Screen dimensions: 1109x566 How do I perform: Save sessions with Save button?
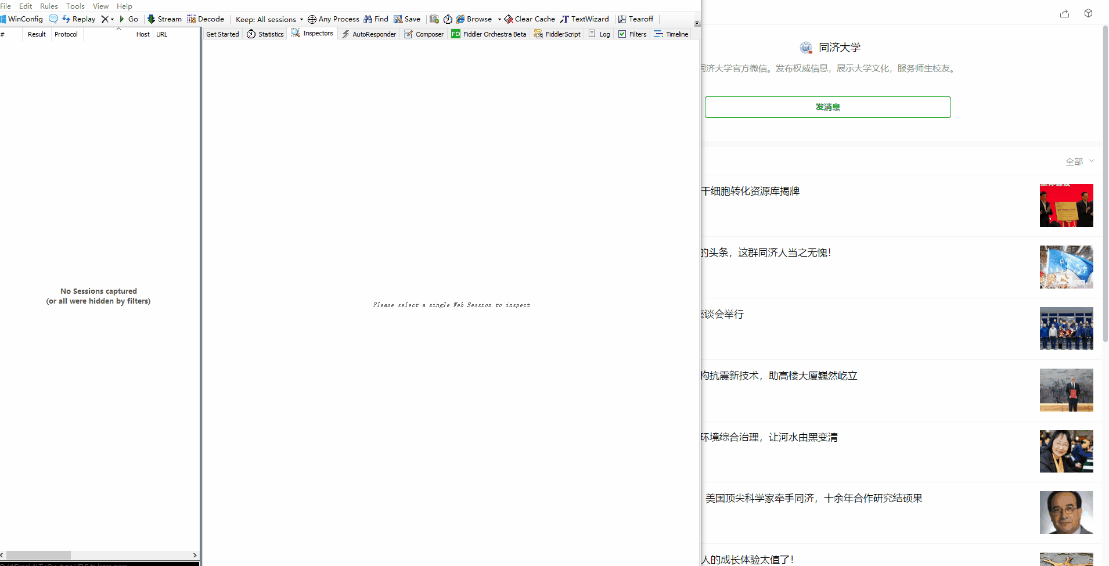407,19
